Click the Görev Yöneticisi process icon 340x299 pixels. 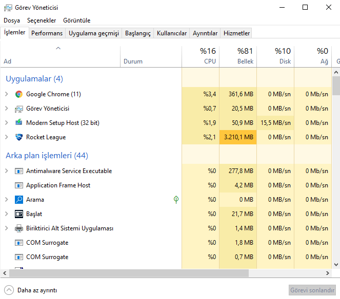click(x=19, y=109)
